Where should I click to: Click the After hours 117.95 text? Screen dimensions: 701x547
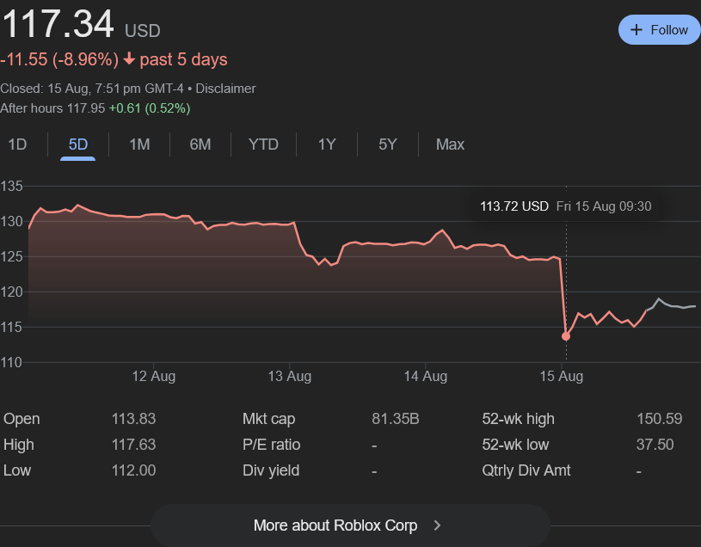click(x=52, y=108)
